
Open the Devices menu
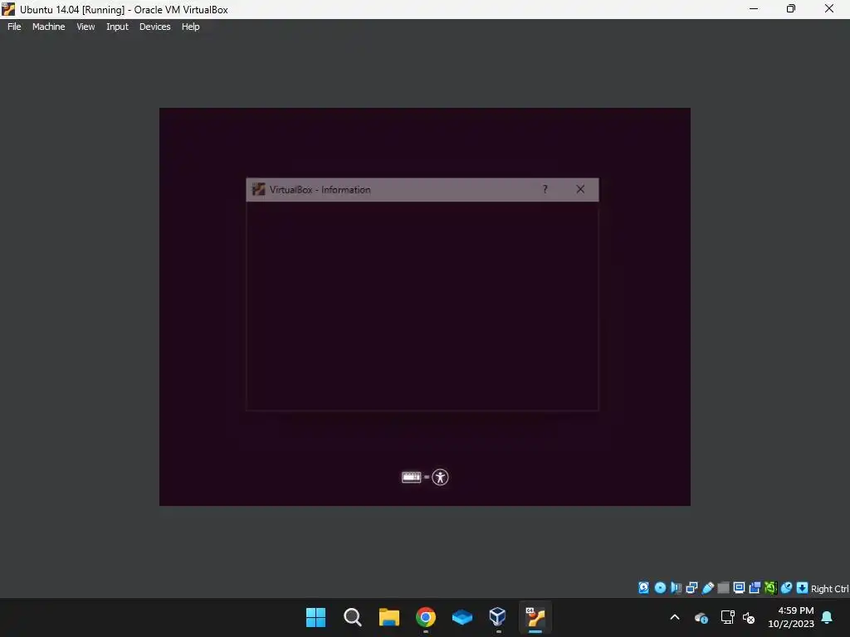[154, 27]
